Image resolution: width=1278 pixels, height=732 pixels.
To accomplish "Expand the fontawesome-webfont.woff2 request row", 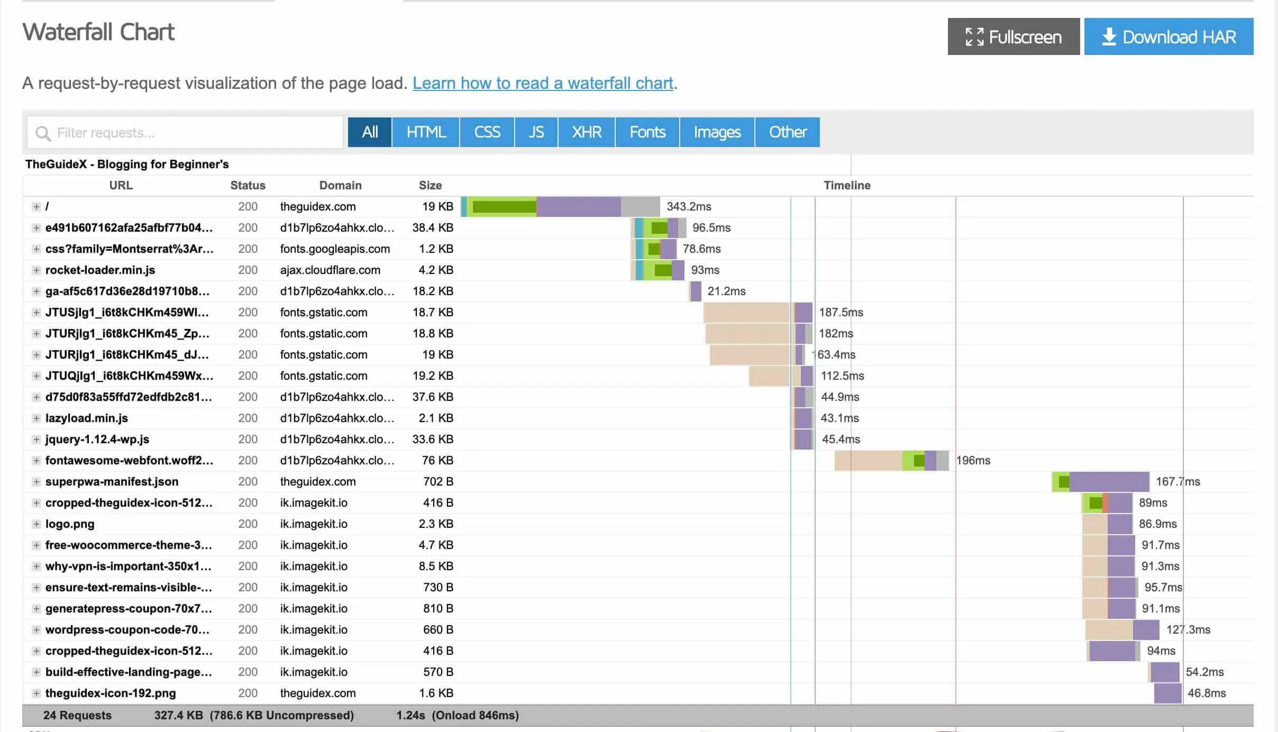I will 36,460.
